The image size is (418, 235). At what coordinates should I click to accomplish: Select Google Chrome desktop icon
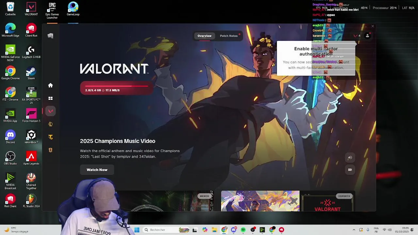pos(10,73)
